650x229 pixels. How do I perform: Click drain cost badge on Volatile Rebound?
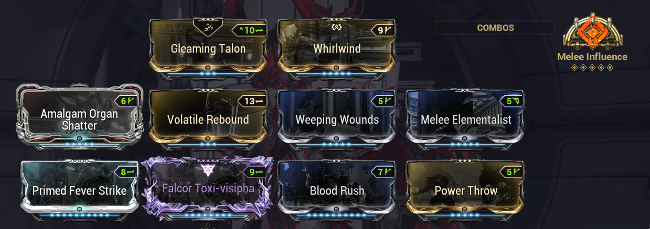(x=251, y=101)
